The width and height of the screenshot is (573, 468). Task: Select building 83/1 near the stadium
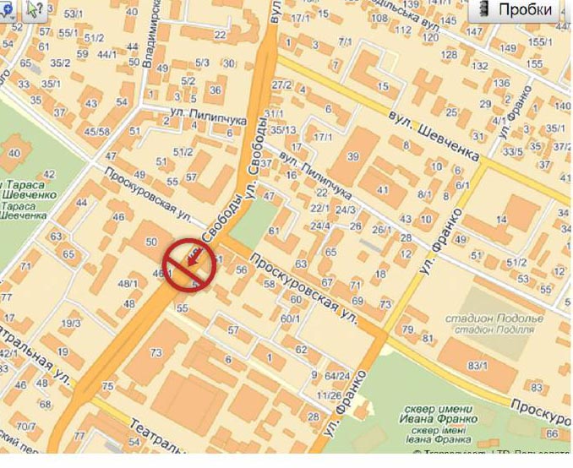[x=478, y=365]
